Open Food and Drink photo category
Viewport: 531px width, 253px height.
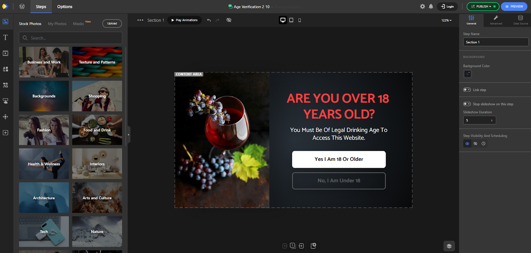click(97, 130)
